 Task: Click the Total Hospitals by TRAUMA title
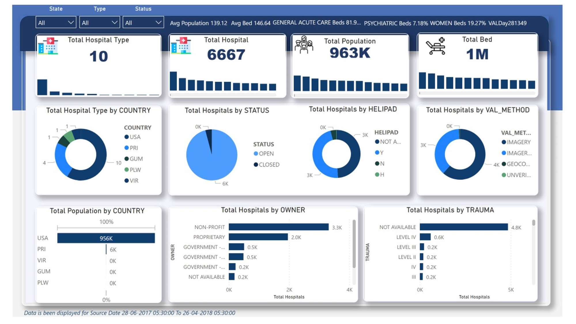(450, 210)
